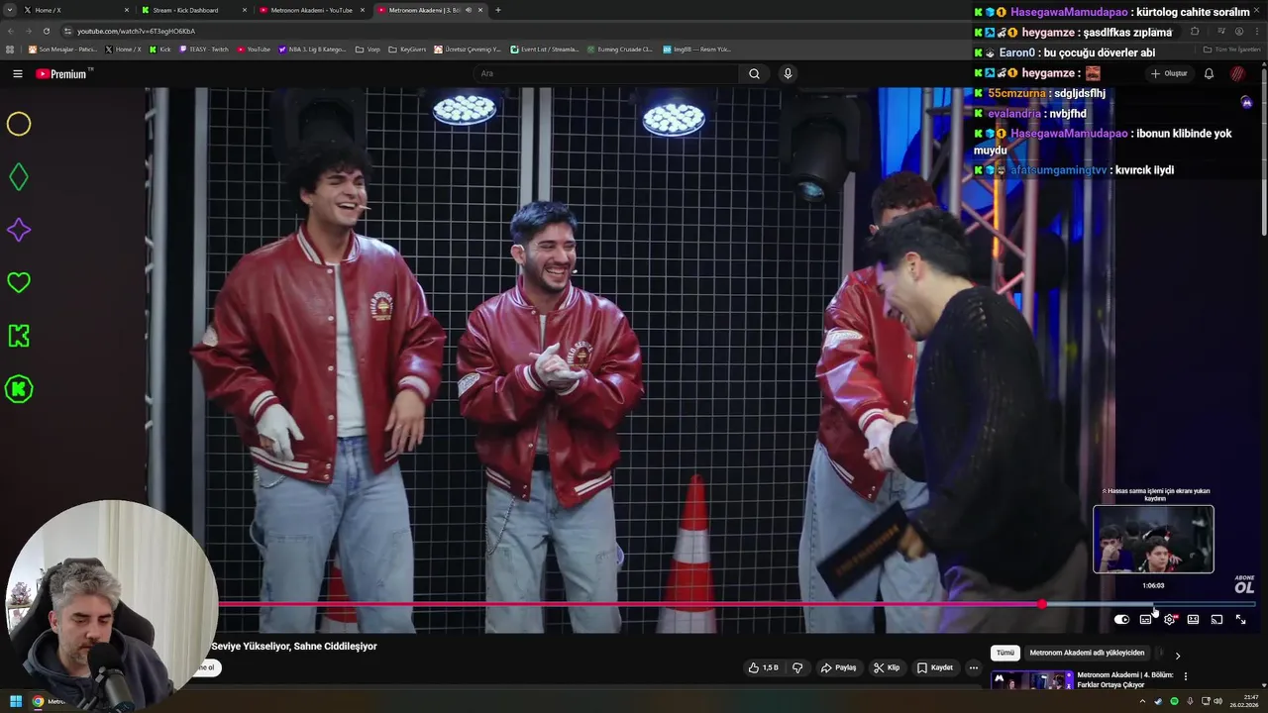Open Windows Start menu
Screen dimensions: 1268x713
coord(16,701)
